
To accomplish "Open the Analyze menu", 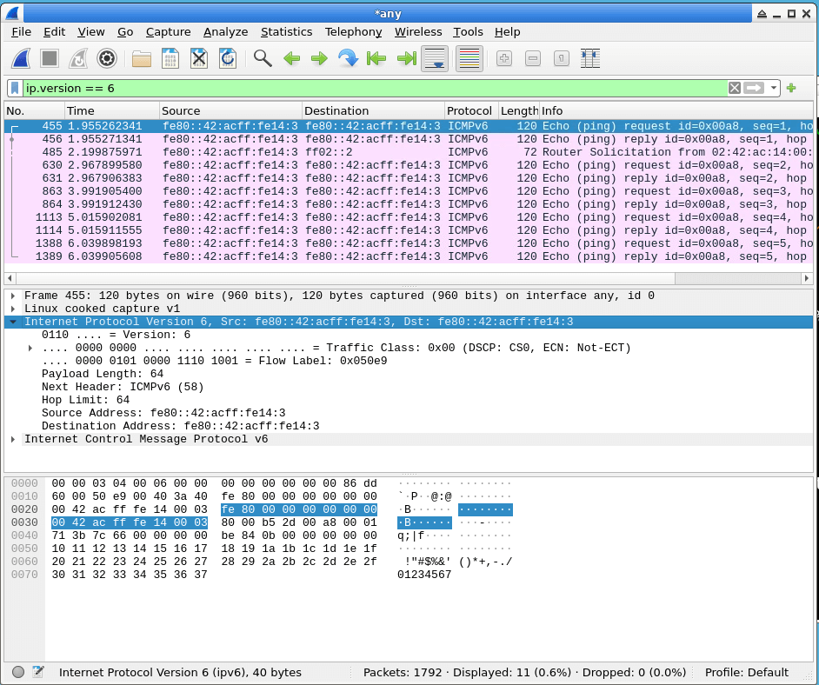I will pos(226,32).
